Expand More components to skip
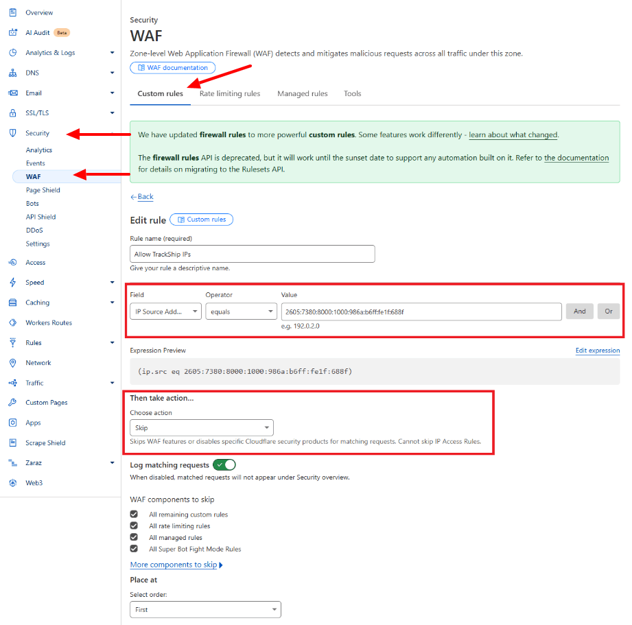This screenshot has width=632, height=625. coord(176,565)
